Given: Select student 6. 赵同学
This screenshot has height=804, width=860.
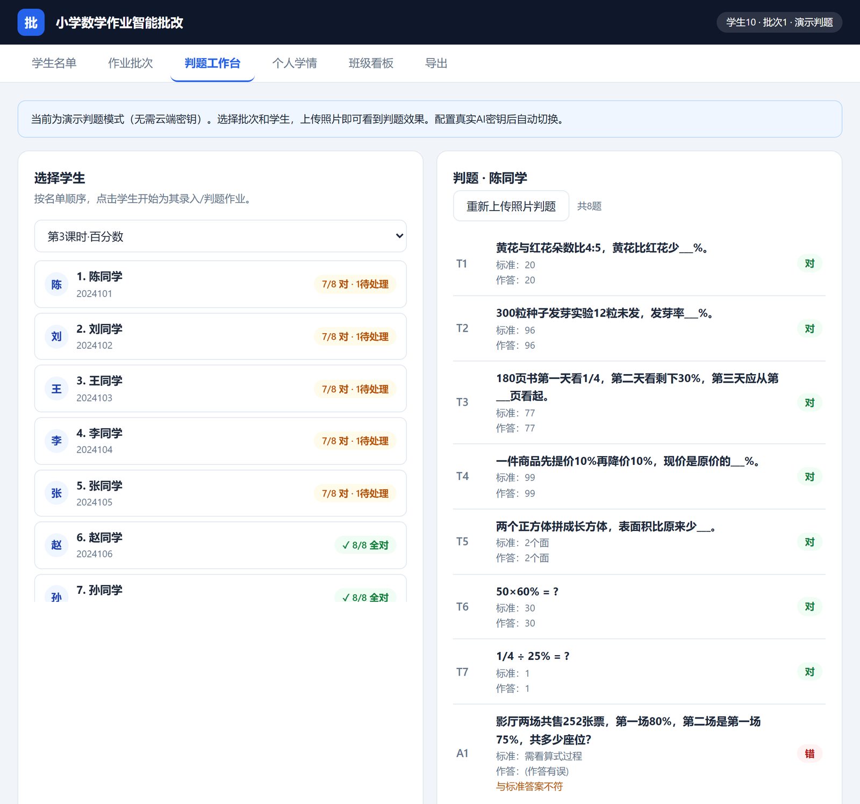Looking at the screenshot, I should click(220, 545).
